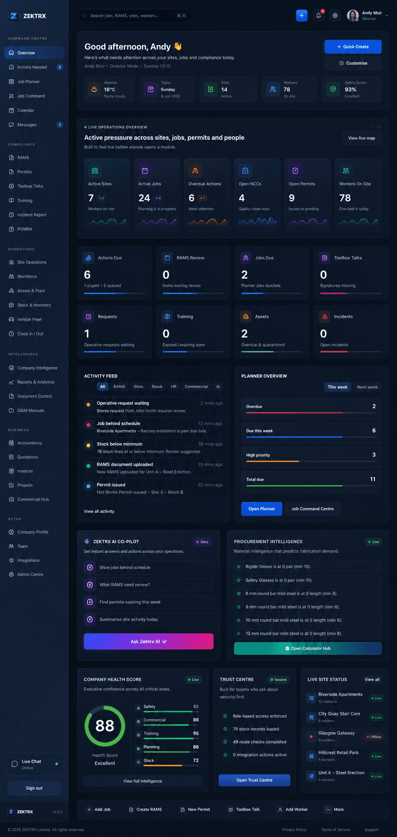
Task: Expand the Andy Muir account dropdown chevron
Action: pyautogui.click(x=386, y=16)
